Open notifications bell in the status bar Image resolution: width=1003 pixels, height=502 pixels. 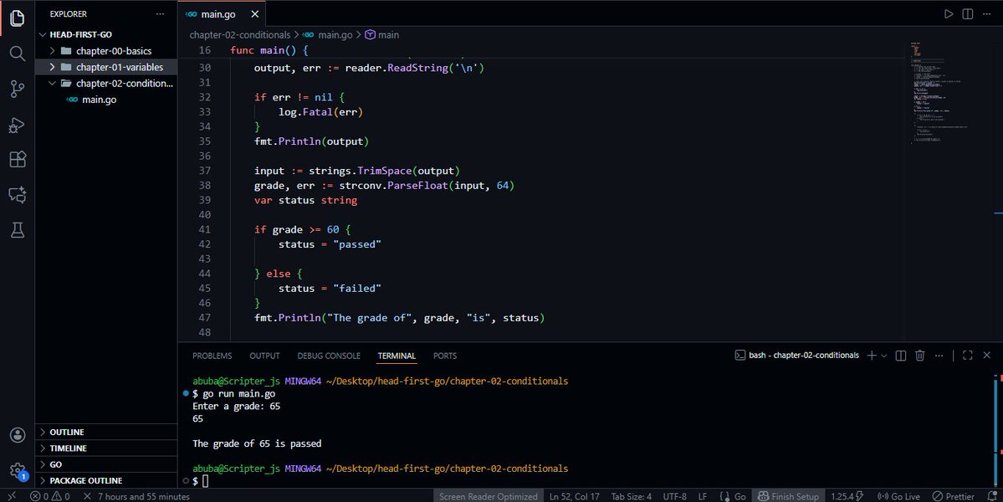[993, 496]
